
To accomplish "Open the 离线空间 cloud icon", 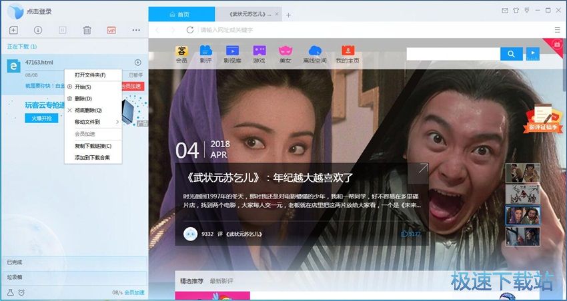I will (315, 55).
